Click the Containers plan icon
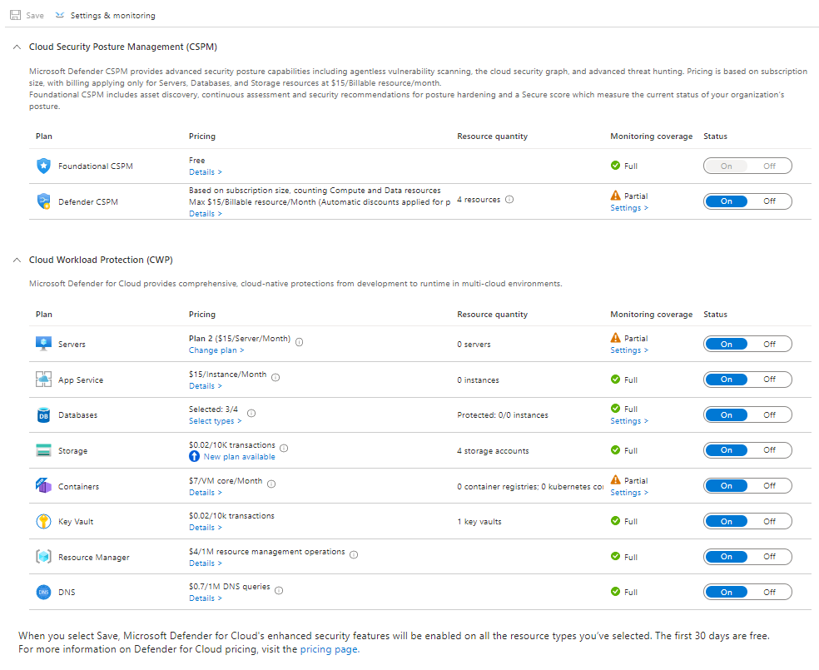Viewport: 819px width, 670px height. click(x=43, y=486)
